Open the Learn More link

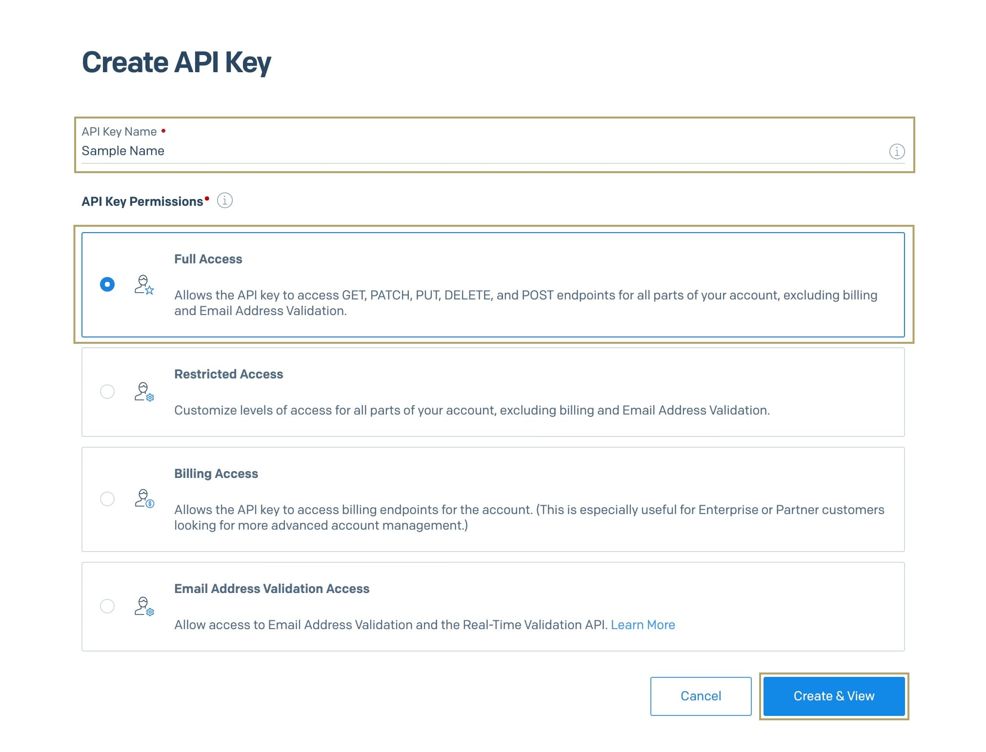pos(643,625)
